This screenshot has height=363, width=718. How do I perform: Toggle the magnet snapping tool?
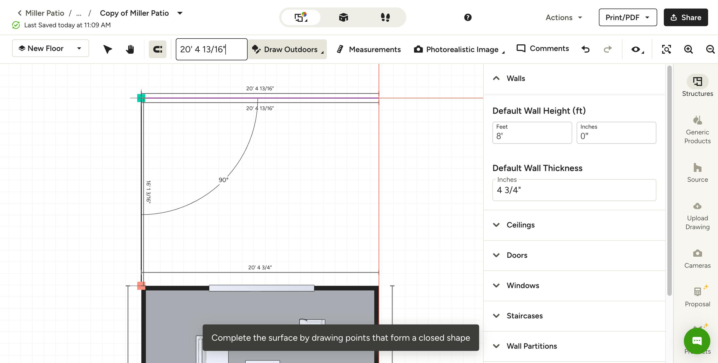(x=157, y=49)
